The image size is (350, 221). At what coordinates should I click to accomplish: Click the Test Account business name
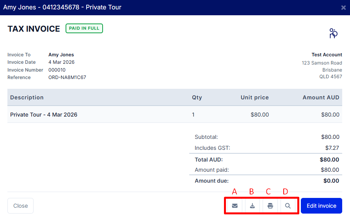(327, 55)
